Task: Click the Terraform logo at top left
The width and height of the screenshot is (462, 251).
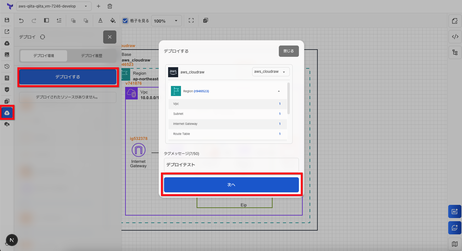Action: click(x=10, y=6)
